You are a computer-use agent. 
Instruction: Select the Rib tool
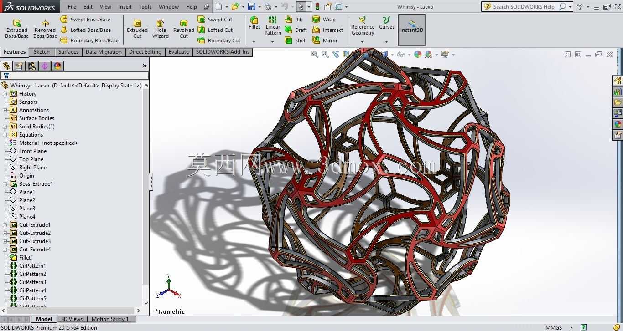click(x=294, y=20)
